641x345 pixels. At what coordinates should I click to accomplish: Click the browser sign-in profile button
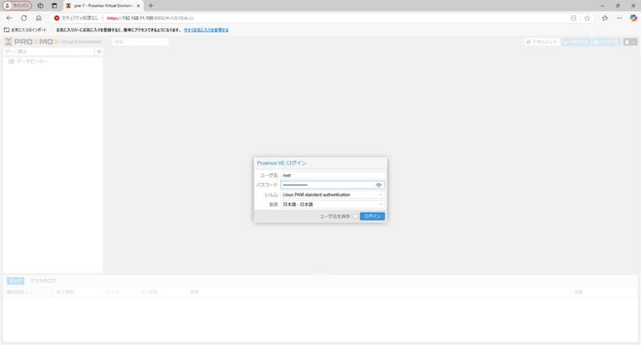coord(17,6)
